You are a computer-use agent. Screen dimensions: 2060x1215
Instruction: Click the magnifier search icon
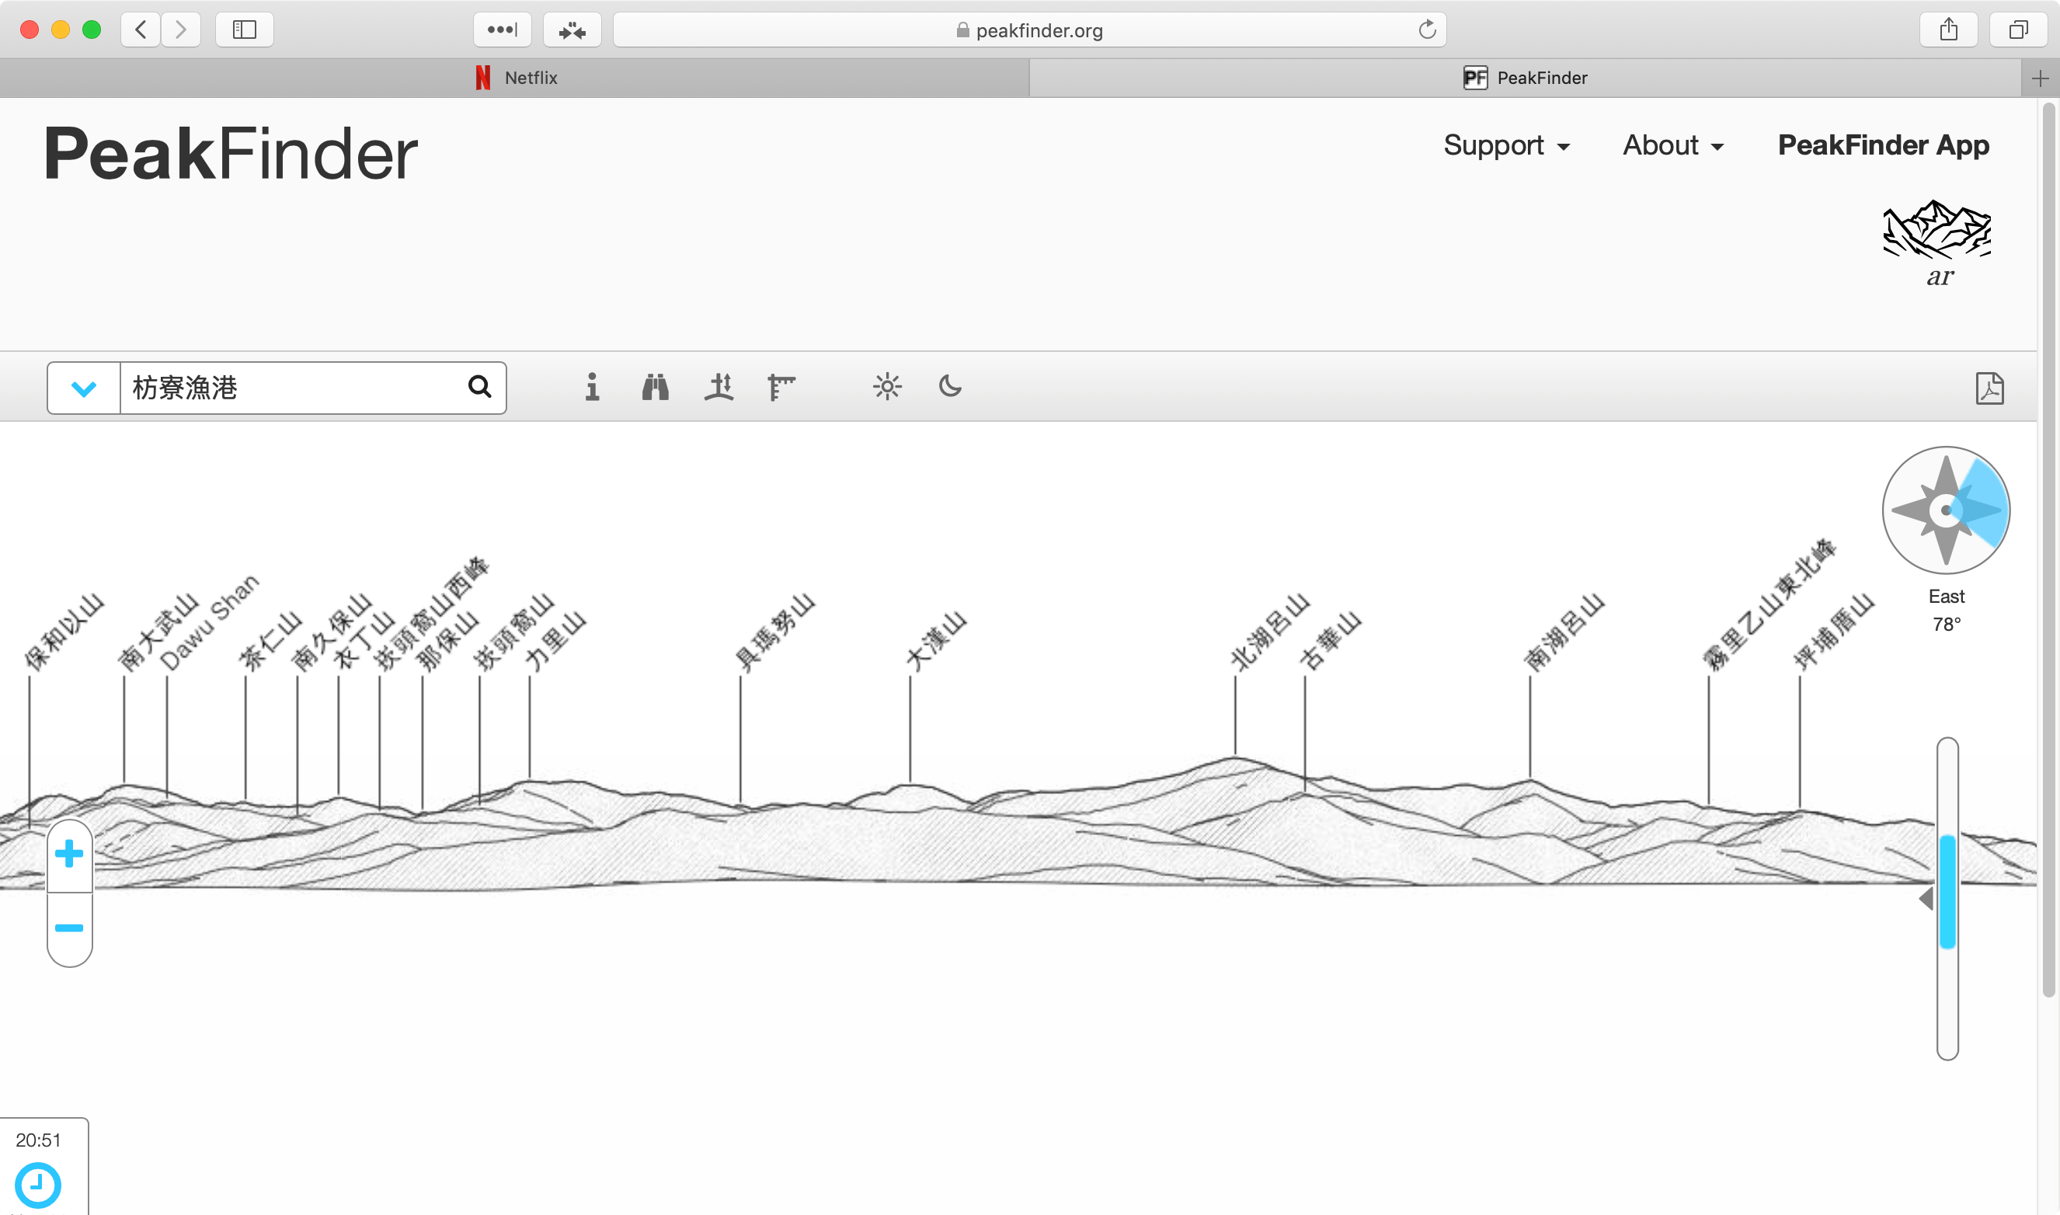(479, 386)
